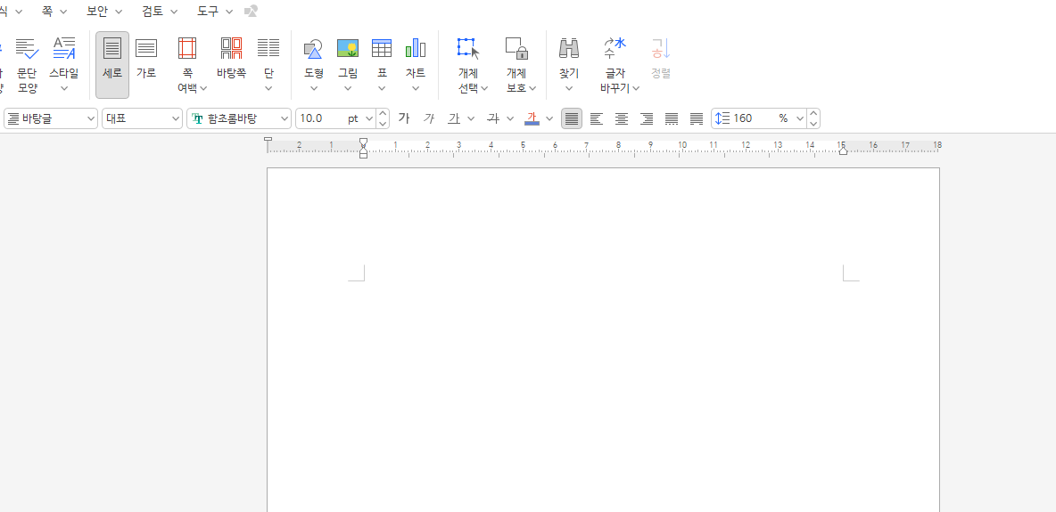The height and width of the screenshot is (512, 1056).
Task: Click first-line indent marker on ruler
Action: tap(363, 142)
